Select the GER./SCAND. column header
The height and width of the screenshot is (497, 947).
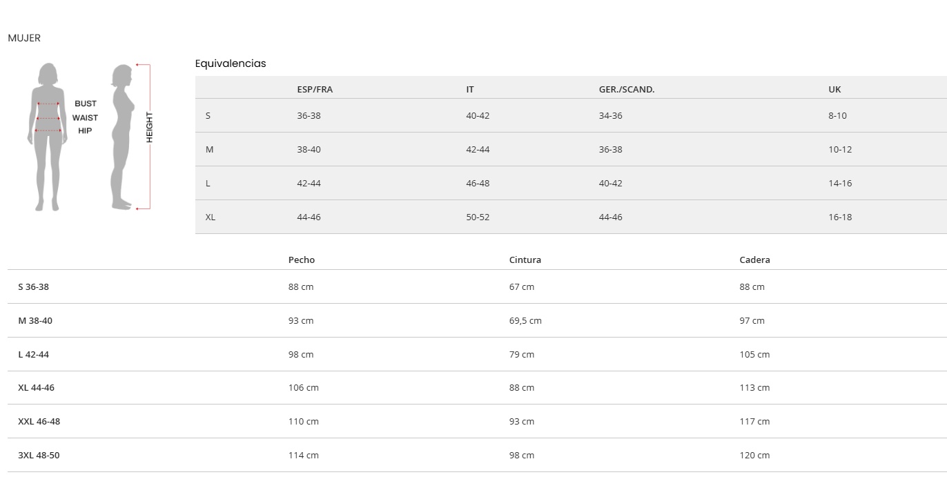pyautogui.click(x=626, y=89)
